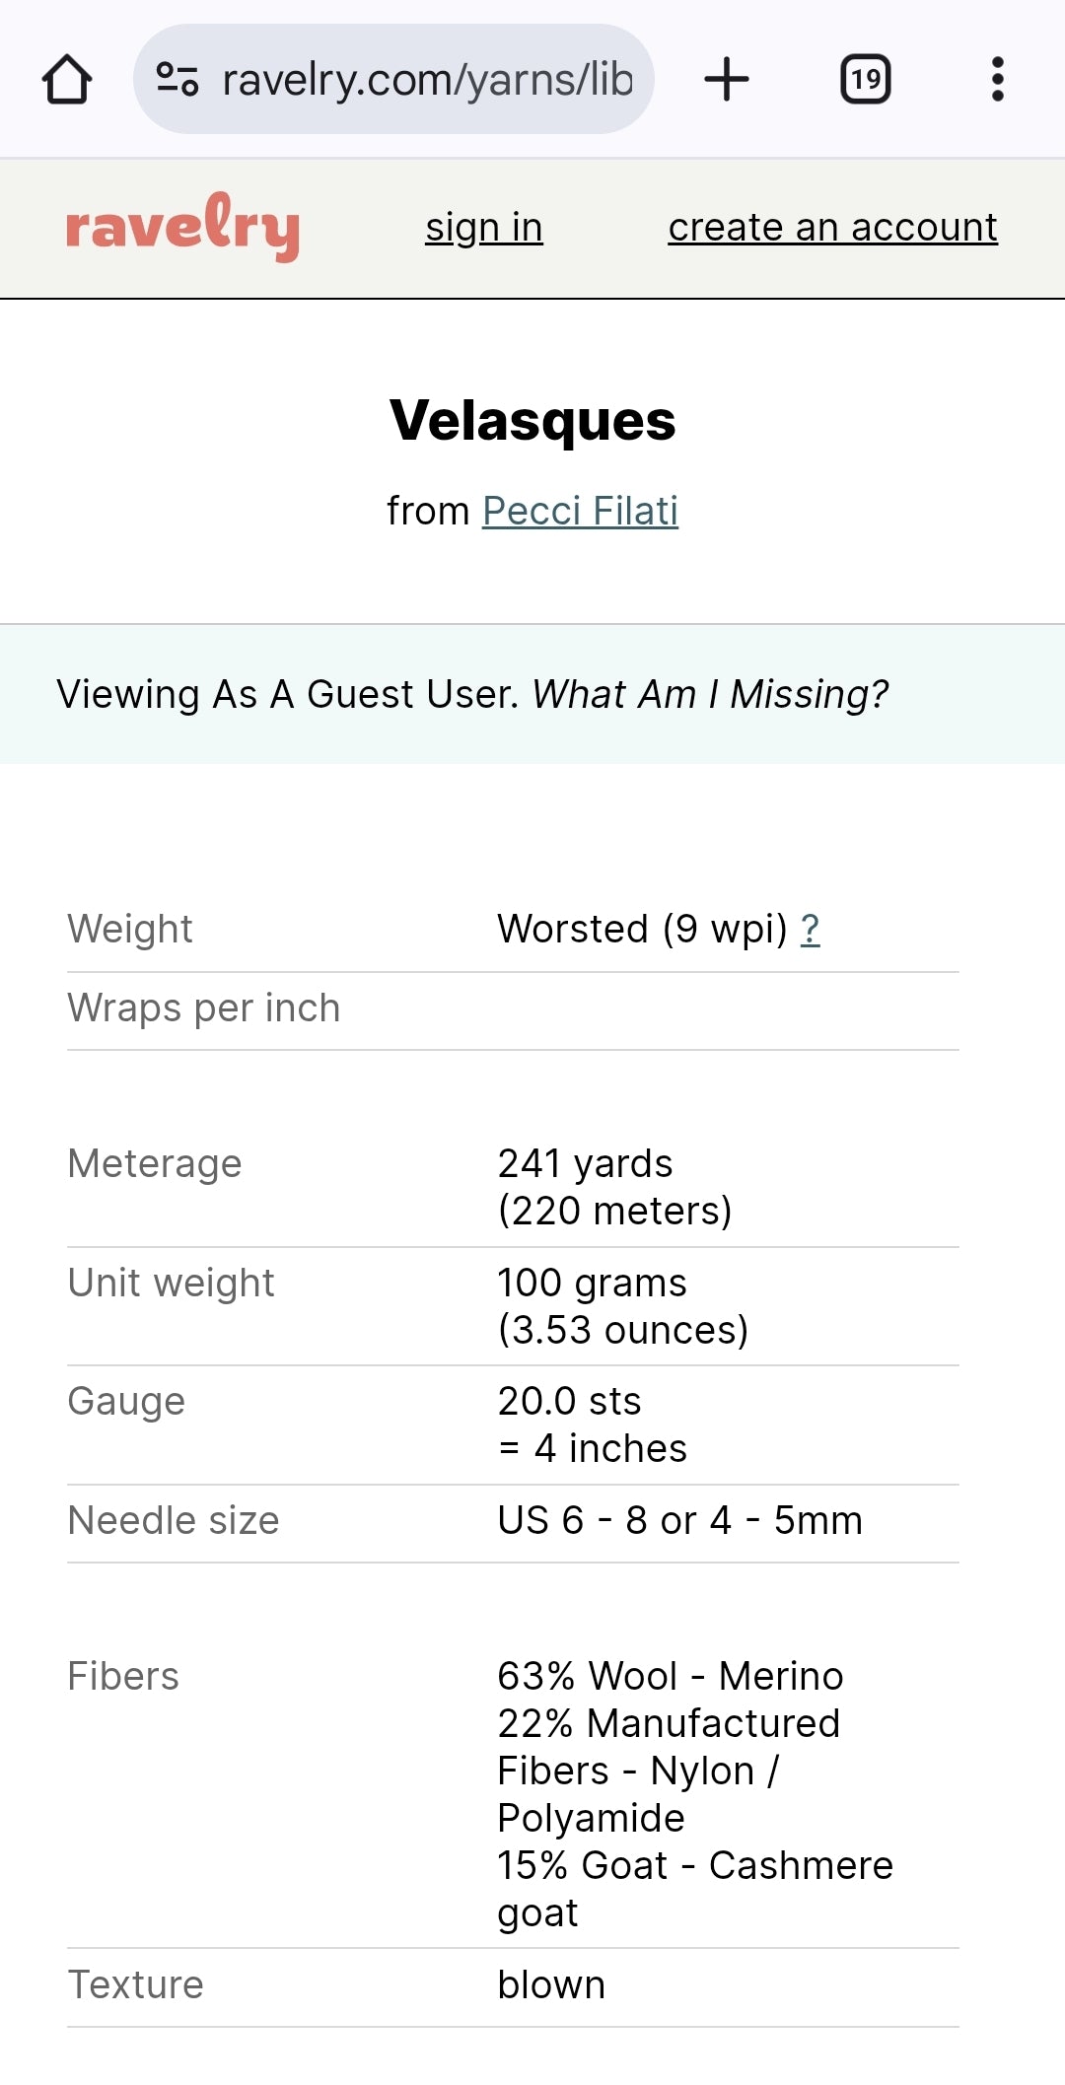The image size is (1065, 2085).
Task: Click create an account link
Action: pos(832,228)
